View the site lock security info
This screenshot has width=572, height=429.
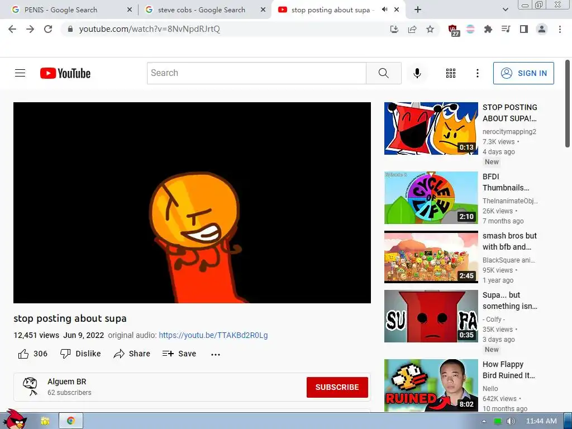tap(70, 29)
